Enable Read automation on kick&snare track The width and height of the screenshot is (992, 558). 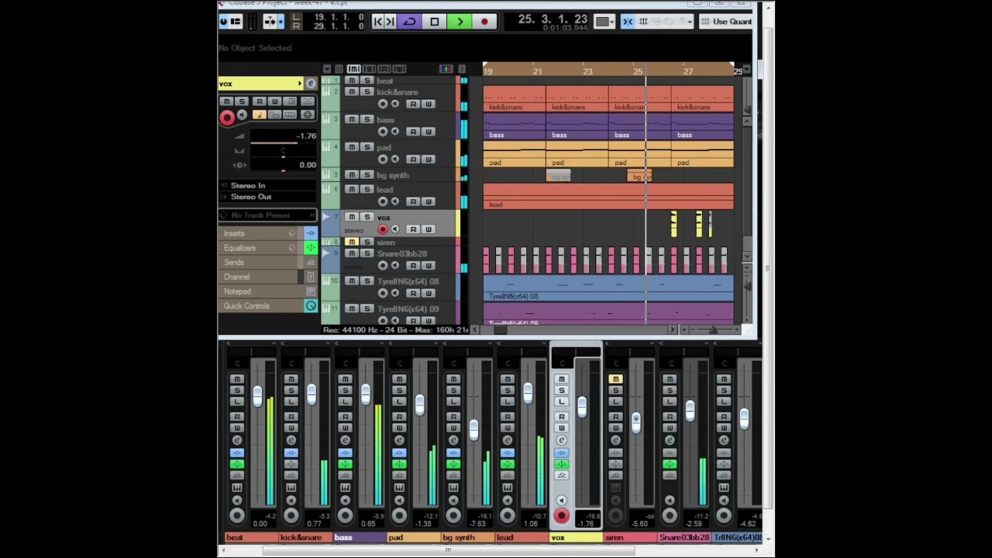tap(413, 104)
